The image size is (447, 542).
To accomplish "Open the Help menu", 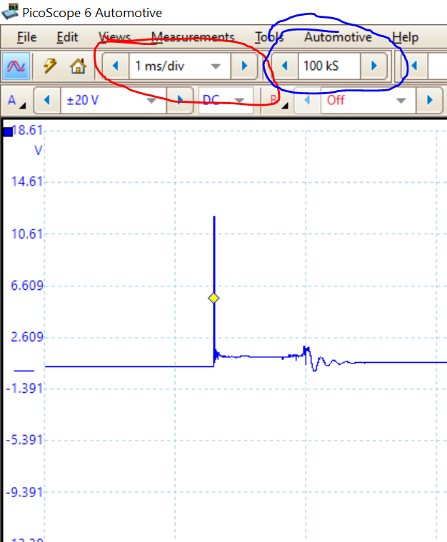I will coord(405,37).
